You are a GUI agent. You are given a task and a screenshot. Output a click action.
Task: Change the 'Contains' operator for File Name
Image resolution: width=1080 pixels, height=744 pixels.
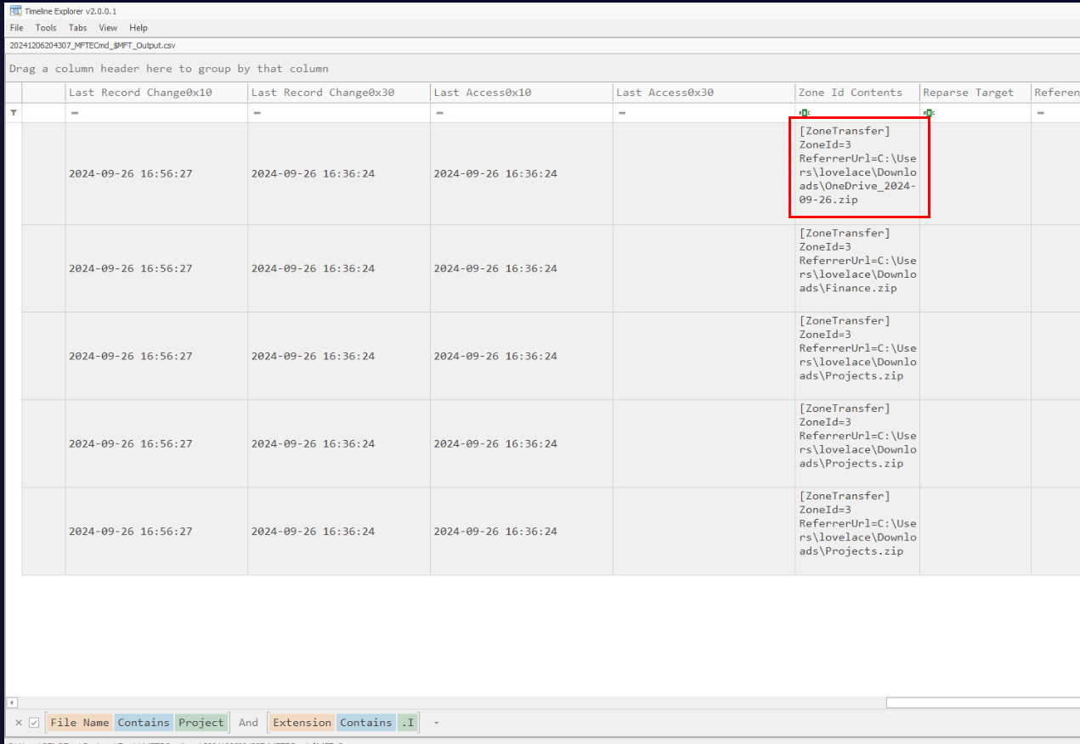143,723
